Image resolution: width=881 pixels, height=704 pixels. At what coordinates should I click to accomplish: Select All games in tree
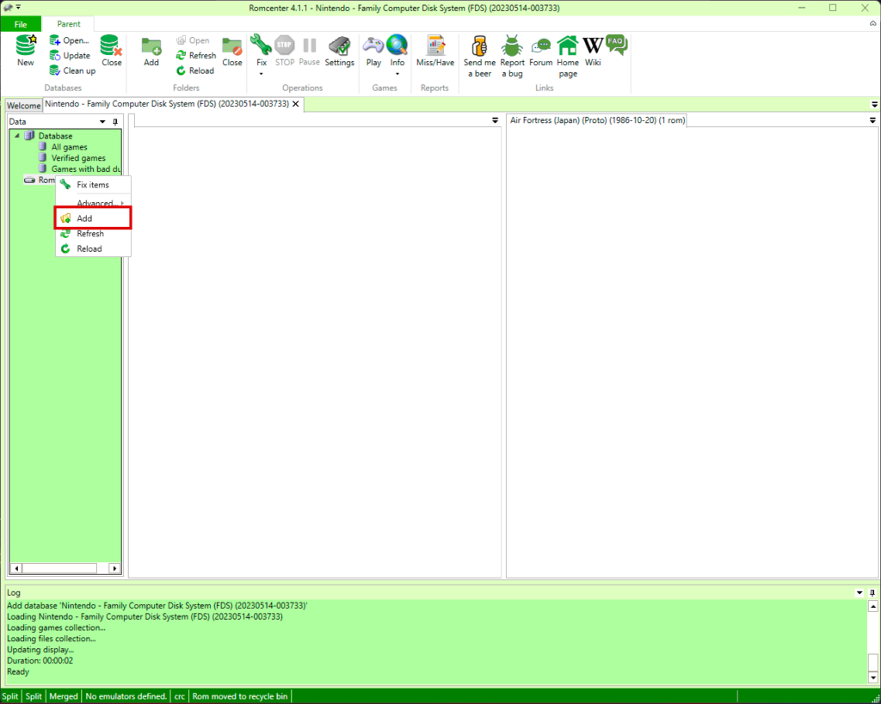pyautogui.click(x=69, y=147)
